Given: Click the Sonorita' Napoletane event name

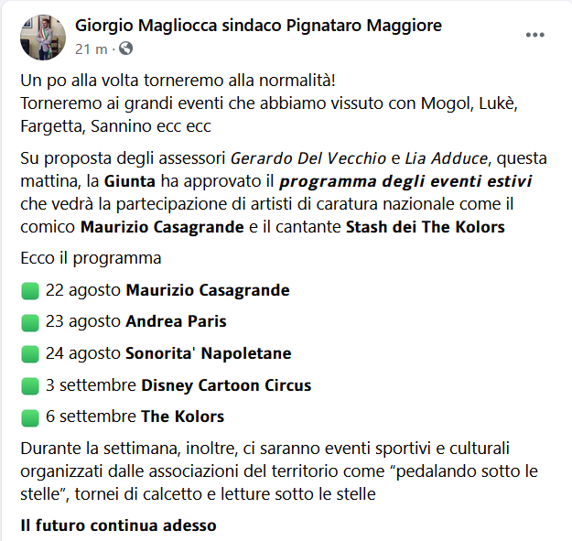Looking at the screenshot, I should (x=209, y=354).
